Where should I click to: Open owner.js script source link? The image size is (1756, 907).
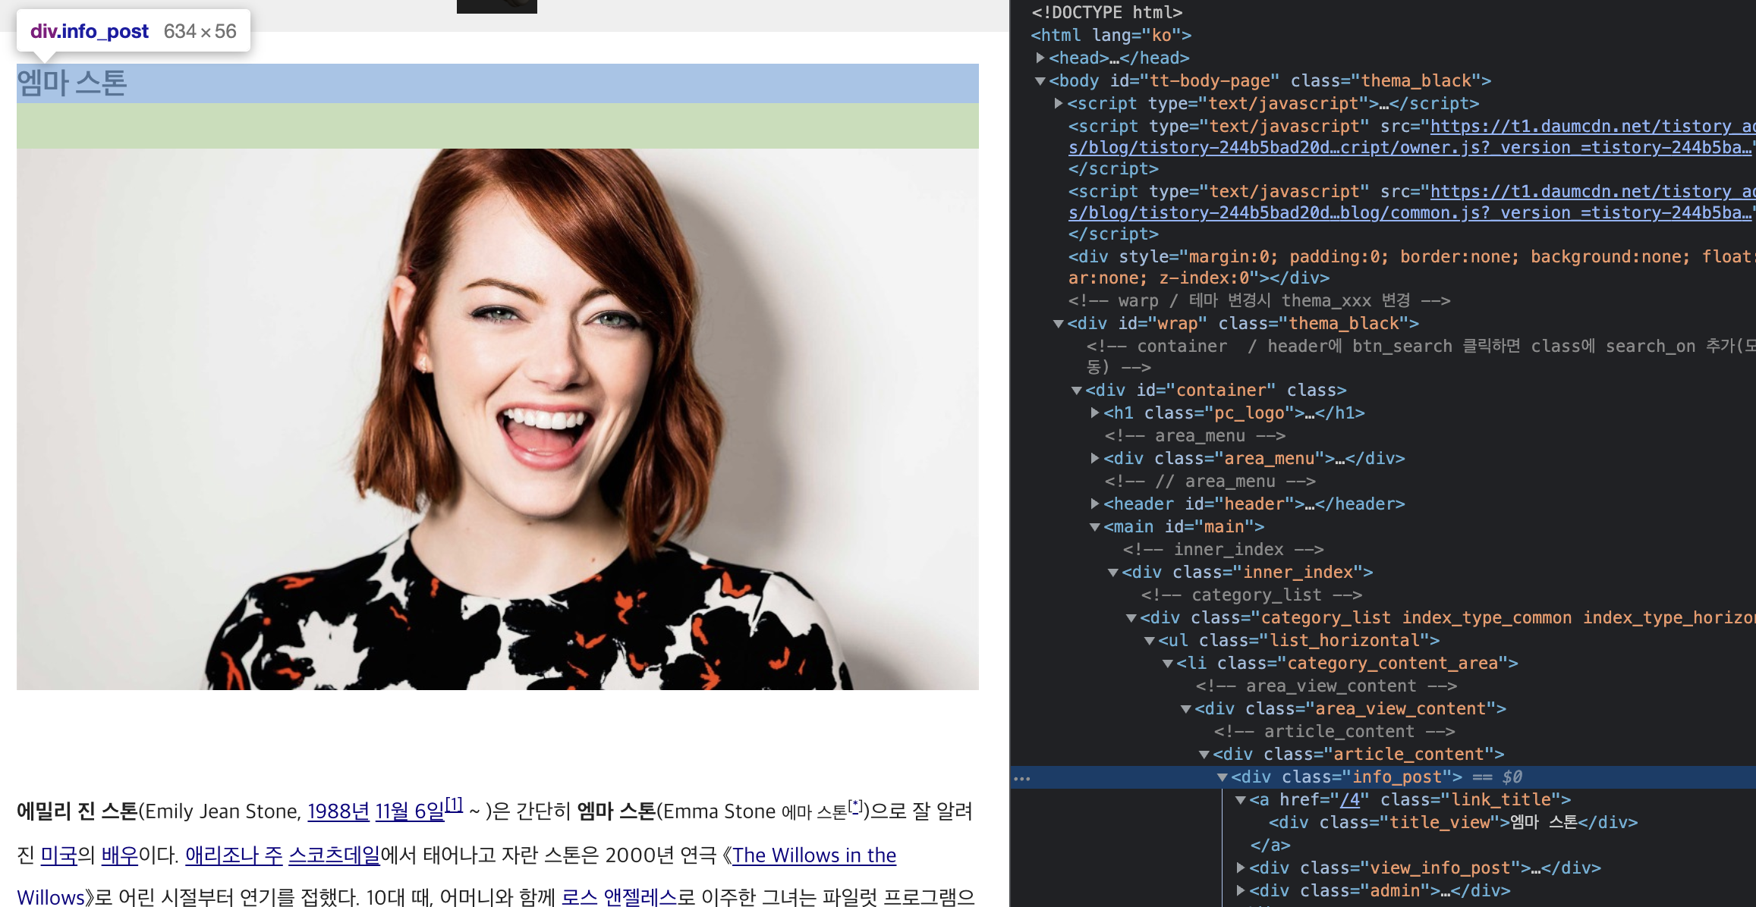click(1411, 137)
